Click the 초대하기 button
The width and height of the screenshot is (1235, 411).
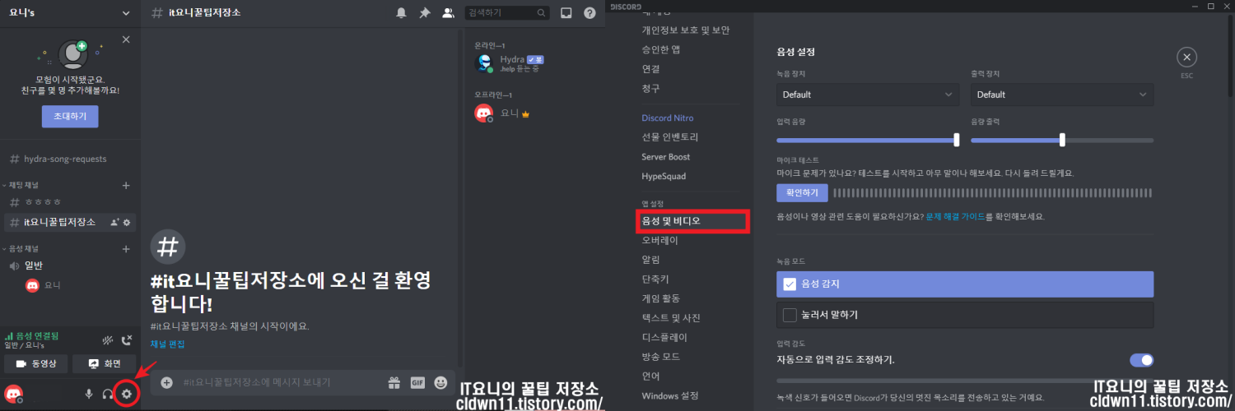[x=70, y=117]
